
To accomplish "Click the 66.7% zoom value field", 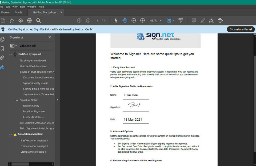I will [154, 21].
